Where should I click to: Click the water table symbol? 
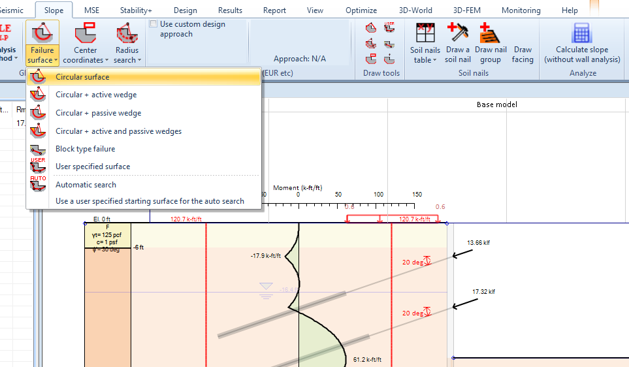click(x=266, y=291)
